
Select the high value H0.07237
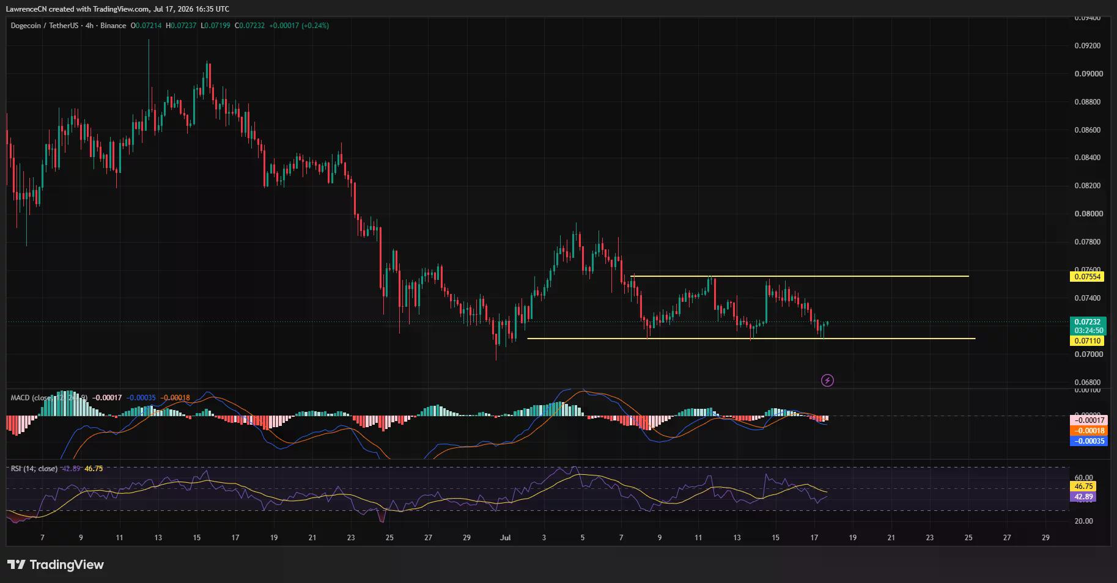[181, 26]
